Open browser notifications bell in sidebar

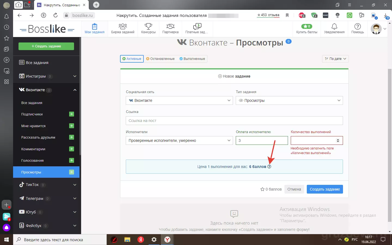pos(7,16)
